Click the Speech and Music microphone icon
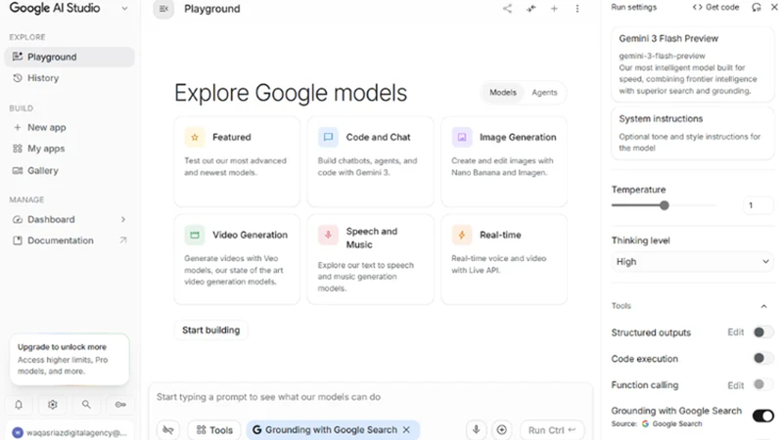This screenshot has height=440, width=783. click(x=328, y=235)
